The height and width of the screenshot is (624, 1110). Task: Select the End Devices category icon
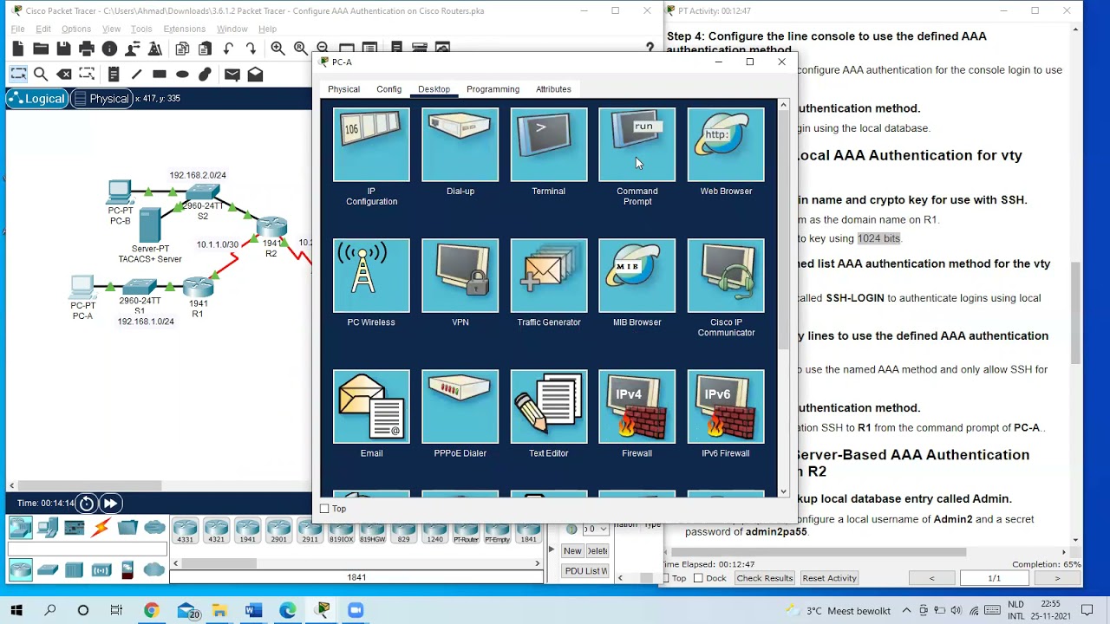click(48, 527)
